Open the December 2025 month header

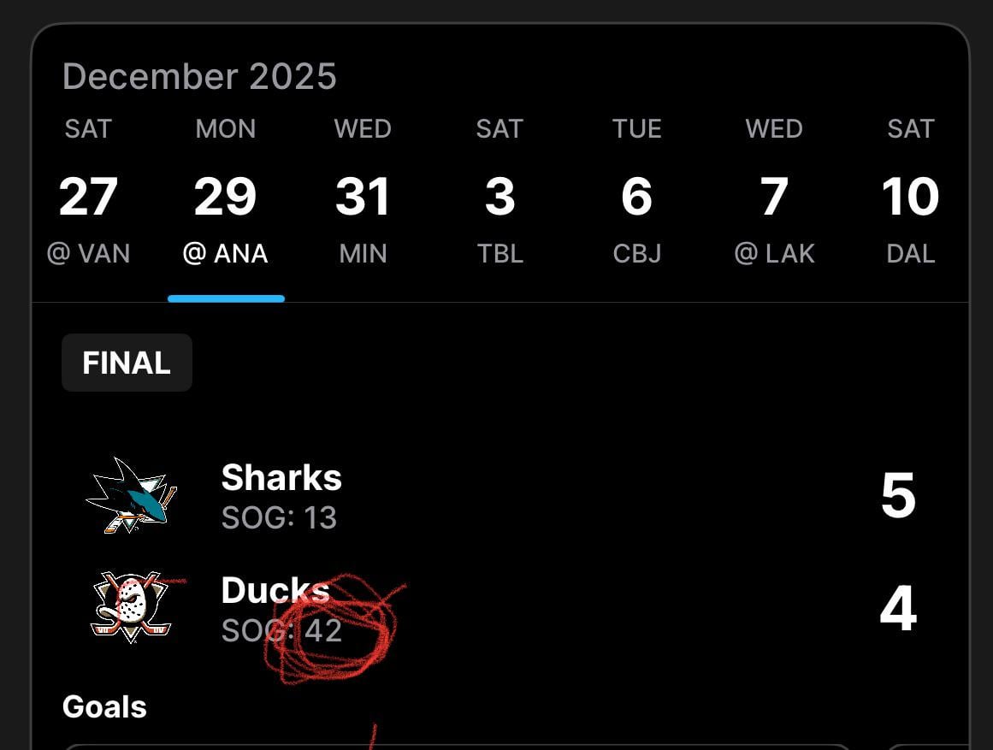point(201,76)
